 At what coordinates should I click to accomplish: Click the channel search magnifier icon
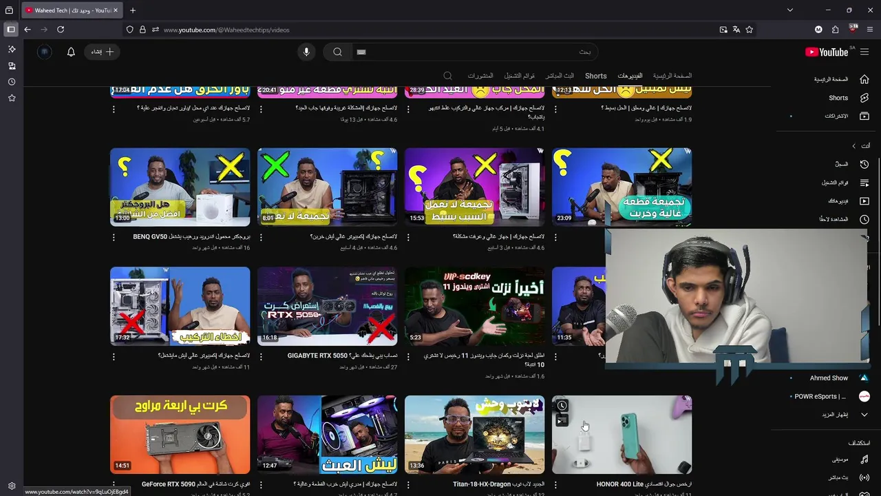click(x=447, y=76)
